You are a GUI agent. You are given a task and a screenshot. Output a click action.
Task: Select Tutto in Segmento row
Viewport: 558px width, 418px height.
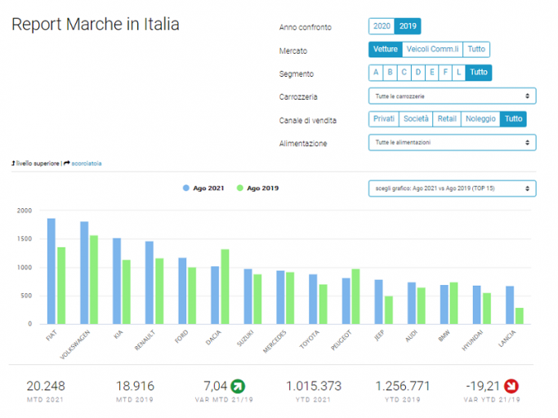coord(479,73)
